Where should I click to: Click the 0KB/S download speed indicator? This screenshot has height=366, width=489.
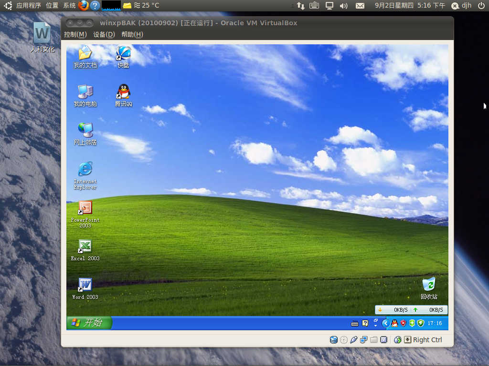pos(393,310)
